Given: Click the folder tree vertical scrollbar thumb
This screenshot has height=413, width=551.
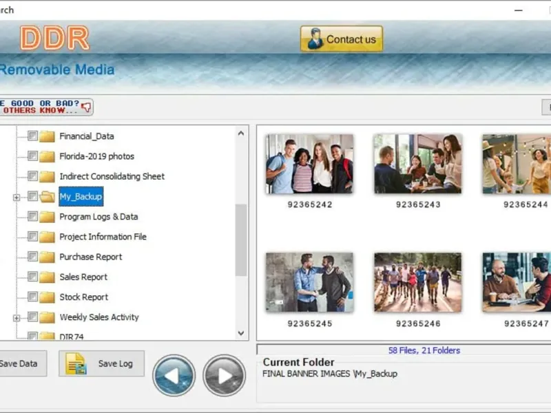Looking at the screenshot, I should click(240, 240).
